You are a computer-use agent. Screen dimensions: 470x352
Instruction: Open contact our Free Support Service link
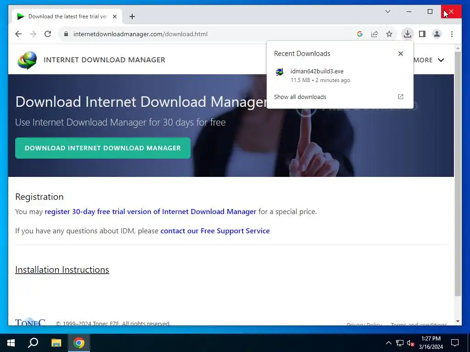(215, 231)
